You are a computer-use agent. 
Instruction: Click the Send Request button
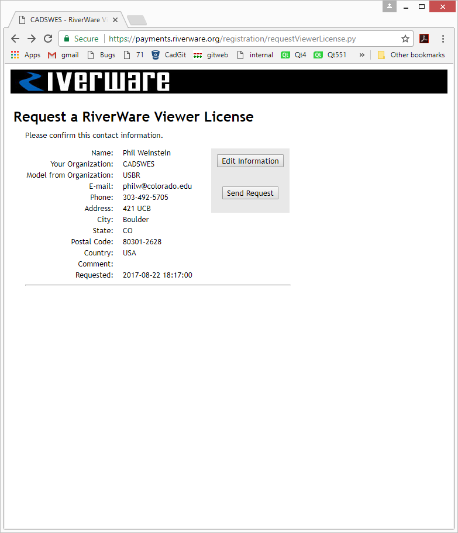coord(250,193)
